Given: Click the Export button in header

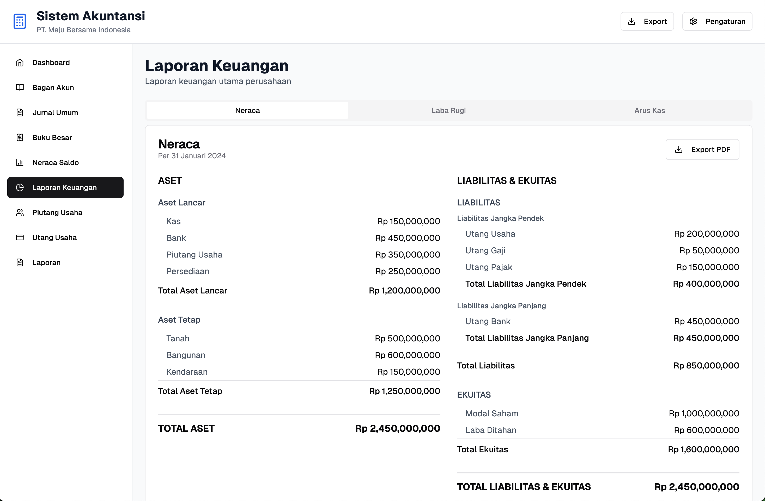Looking at the screenshot, I should (x=647, y=22).
